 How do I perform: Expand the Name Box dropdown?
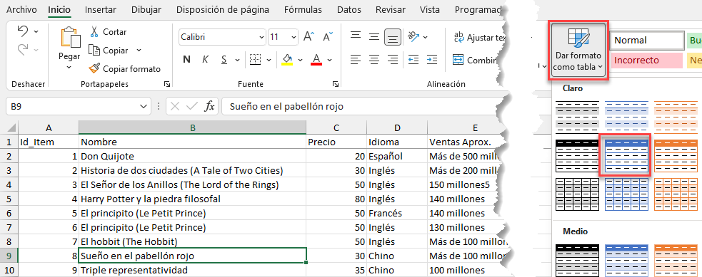point(144,107)
